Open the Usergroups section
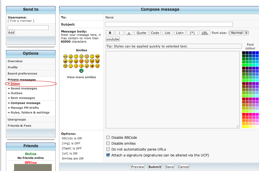The height and width of the screenshot is (171, 259). point(17,119)
